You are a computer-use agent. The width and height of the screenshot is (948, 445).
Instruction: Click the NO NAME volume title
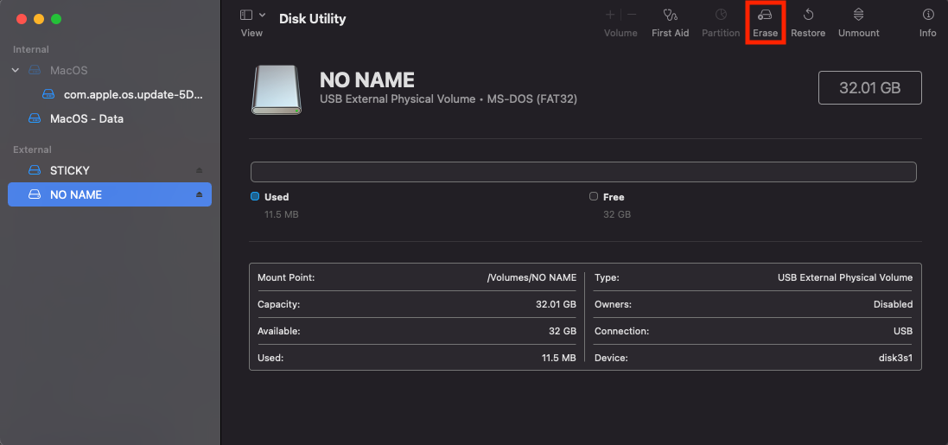[367, 79]
